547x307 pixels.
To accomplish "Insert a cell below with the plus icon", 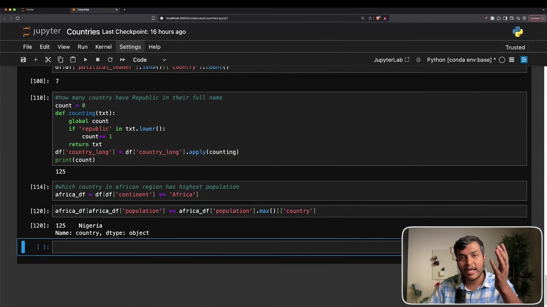I will point(36,60).
